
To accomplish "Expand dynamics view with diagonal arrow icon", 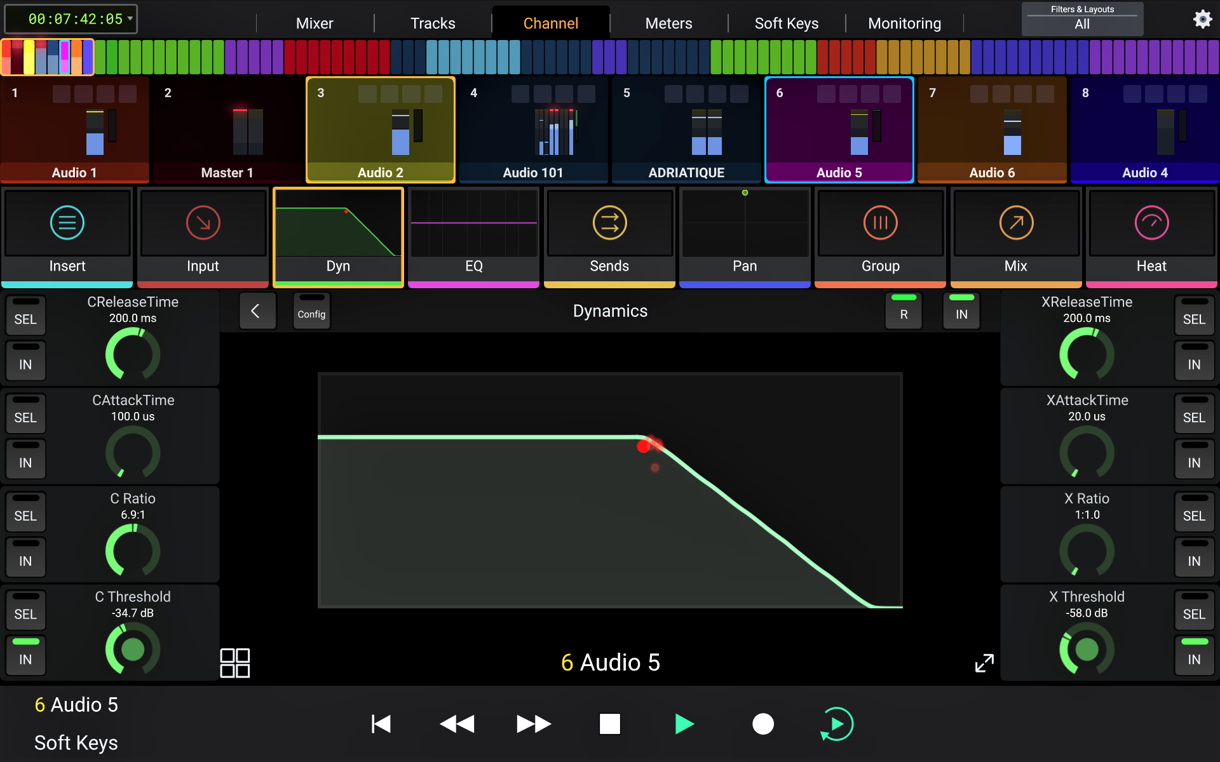I will pos(984,663).
